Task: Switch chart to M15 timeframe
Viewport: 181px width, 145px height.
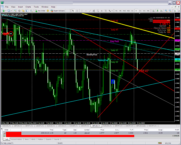Action: [124, 11]
